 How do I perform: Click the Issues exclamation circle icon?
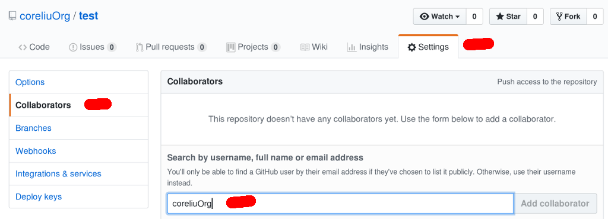(73, 47)
